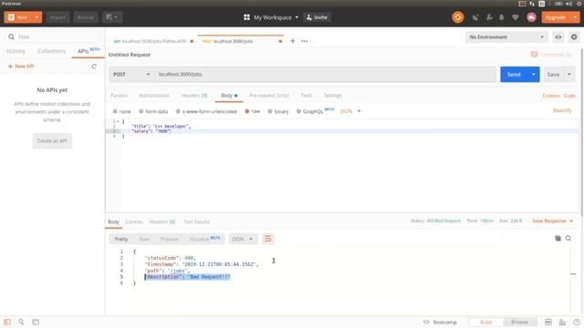Screen dimensions: 584x328
Task: Click the Import button
Action: [x=57, y=17]
